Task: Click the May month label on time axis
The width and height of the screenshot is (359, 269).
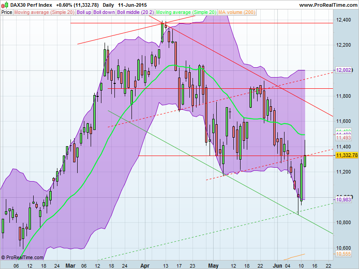Action: (213, 266)
